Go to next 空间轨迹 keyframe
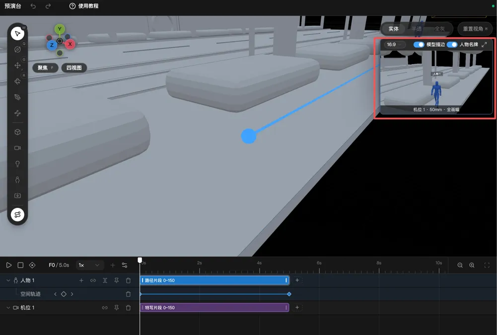Viewport: 497px width, 335px height. pos(72,294)
